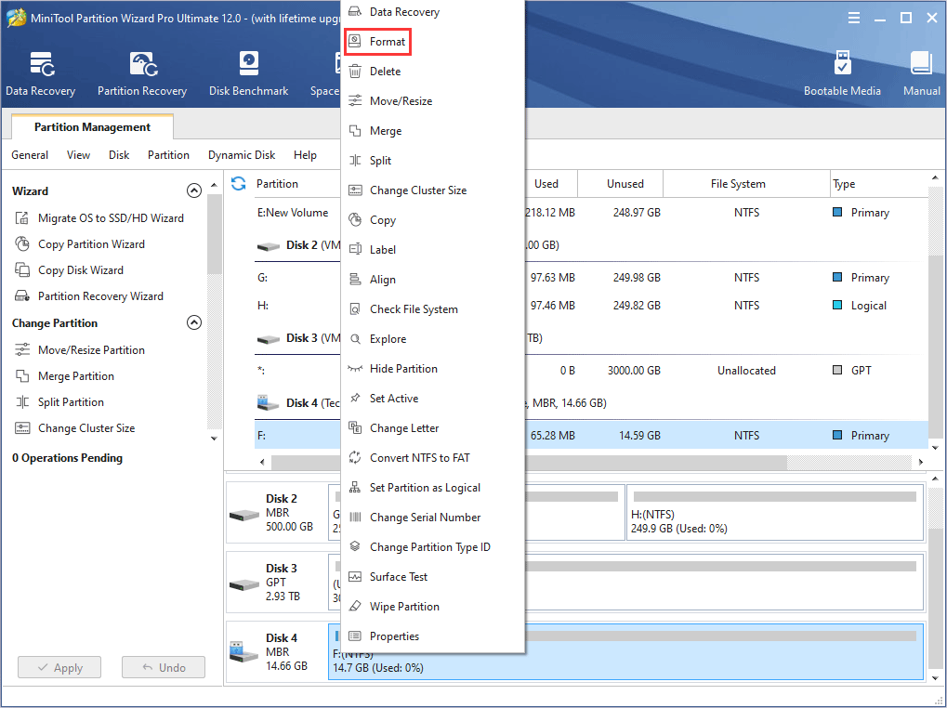Select Wipe Partition in the context menu

[432, 606]
